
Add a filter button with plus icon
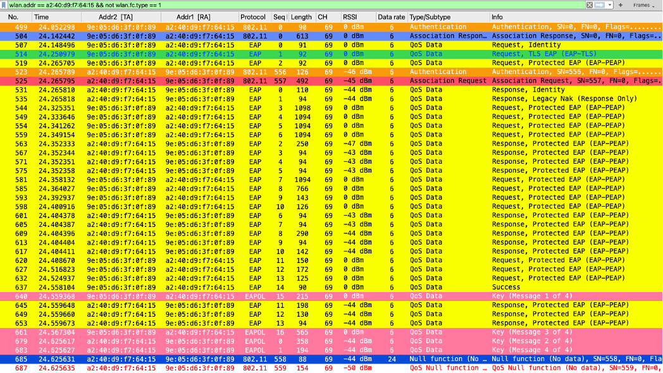[x=623, y=5]
